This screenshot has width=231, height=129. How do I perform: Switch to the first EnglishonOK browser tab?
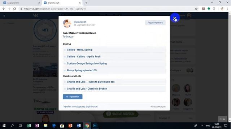pos(22,3)
